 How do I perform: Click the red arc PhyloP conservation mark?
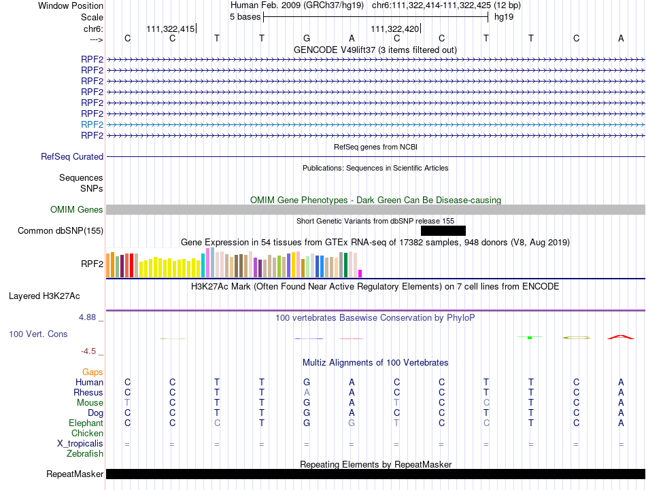coord(621,337)
